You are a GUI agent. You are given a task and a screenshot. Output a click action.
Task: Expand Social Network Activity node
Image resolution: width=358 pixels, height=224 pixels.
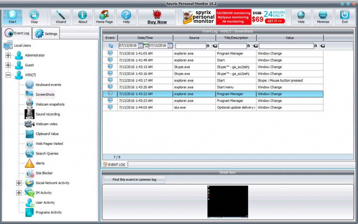(19, 183)
